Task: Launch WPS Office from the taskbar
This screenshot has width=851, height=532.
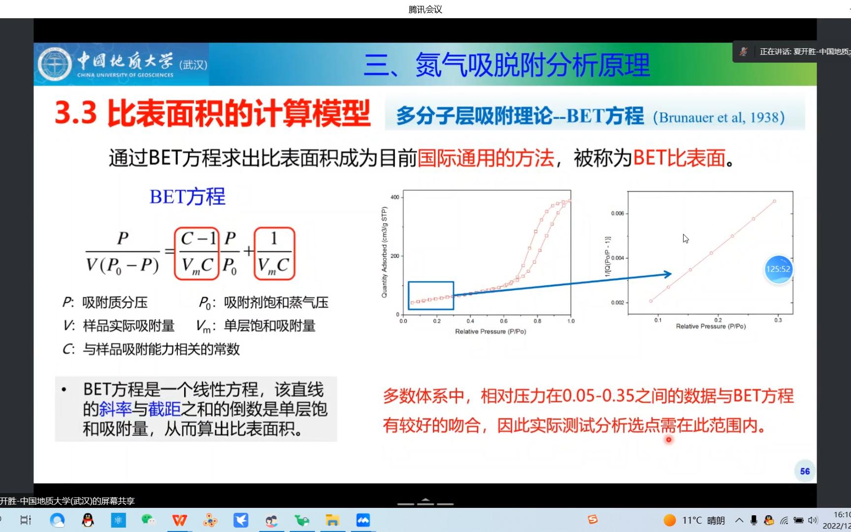Action: point(180,520)
